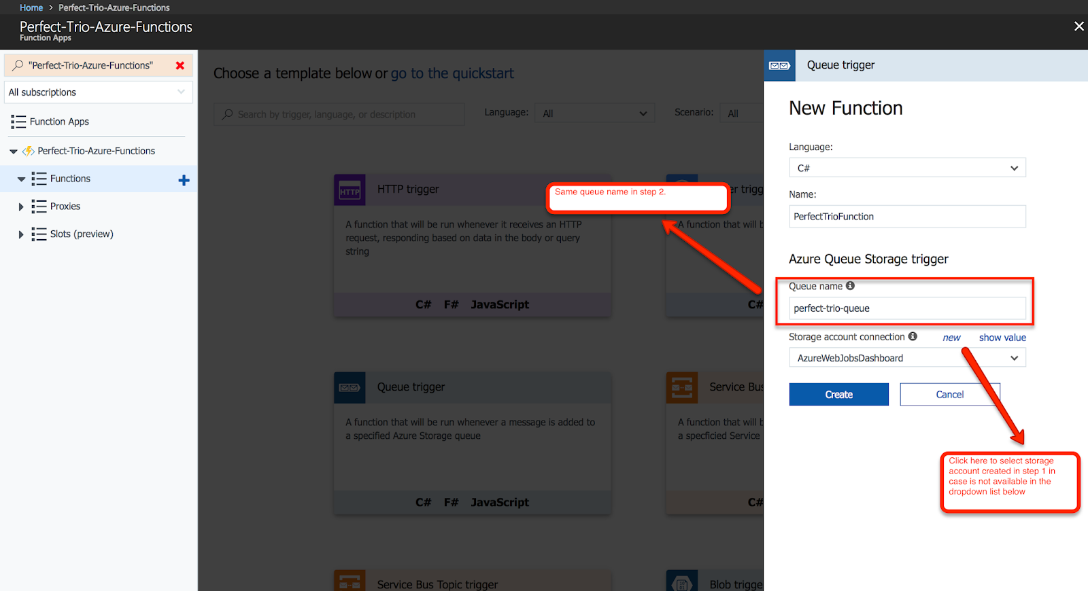1088x591 pixels.
Task: Click the lightning bolt function app icon
Action: [x=29, y=151]
